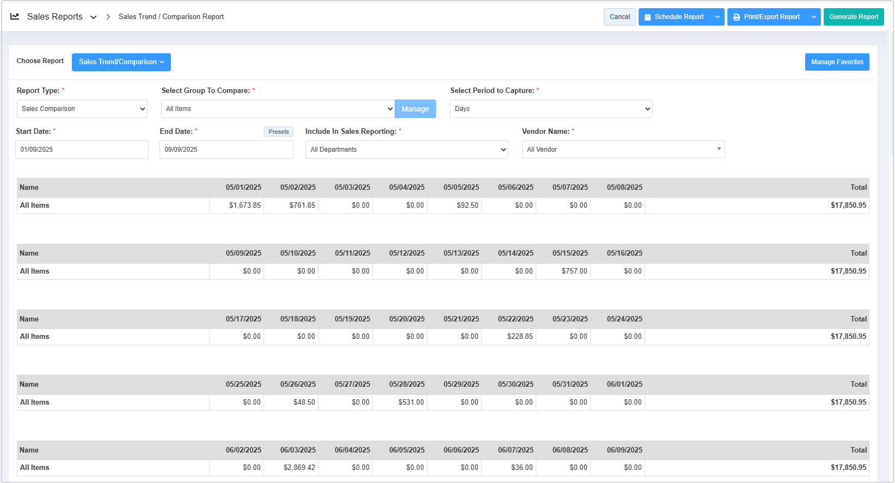Open the Select Group To Compare dropdown
Image resolution: width=895 pixels, height=483 pixels.
(278, 109)
